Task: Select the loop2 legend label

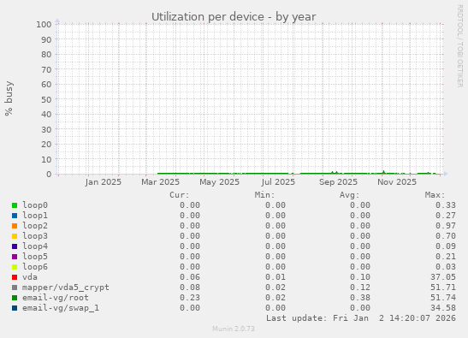Action: point(35,225)
